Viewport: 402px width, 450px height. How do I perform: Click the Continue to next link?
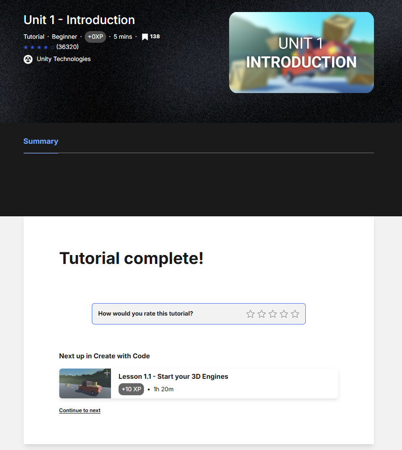point(80,410)
